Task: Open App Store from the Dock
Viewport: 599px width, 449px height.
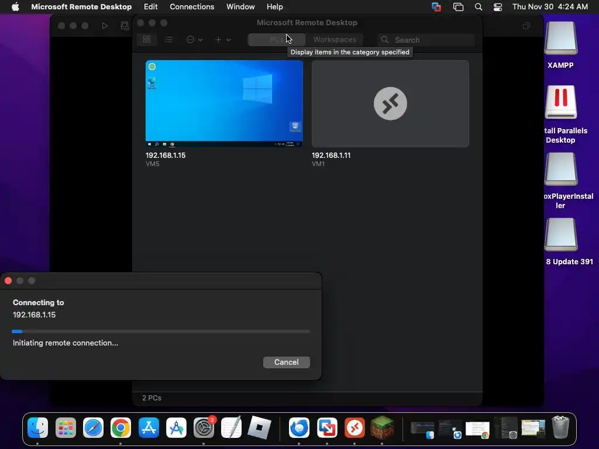Action: tap(149, 427)
